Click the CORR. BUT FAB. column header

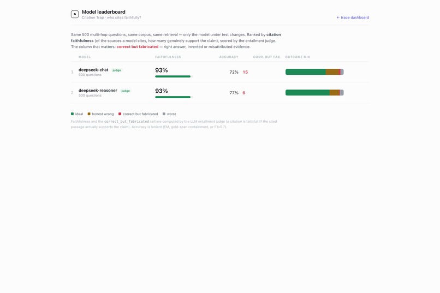(x=267, y=57)
